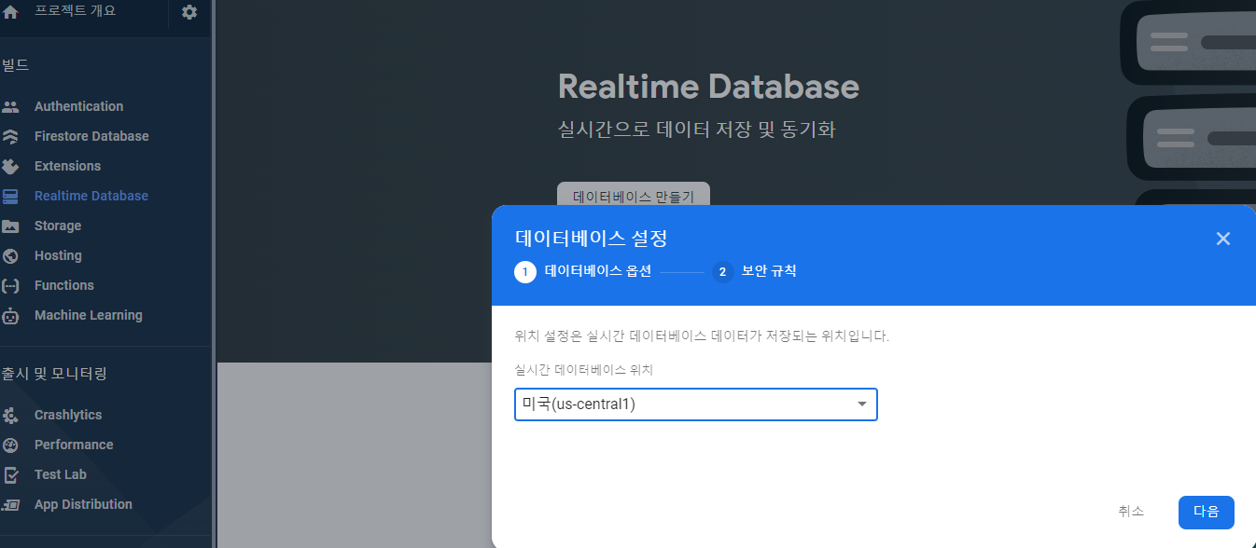1256x548 pixels.
Task: Go to Firestore Database section
Action: [x=91, y=136]
